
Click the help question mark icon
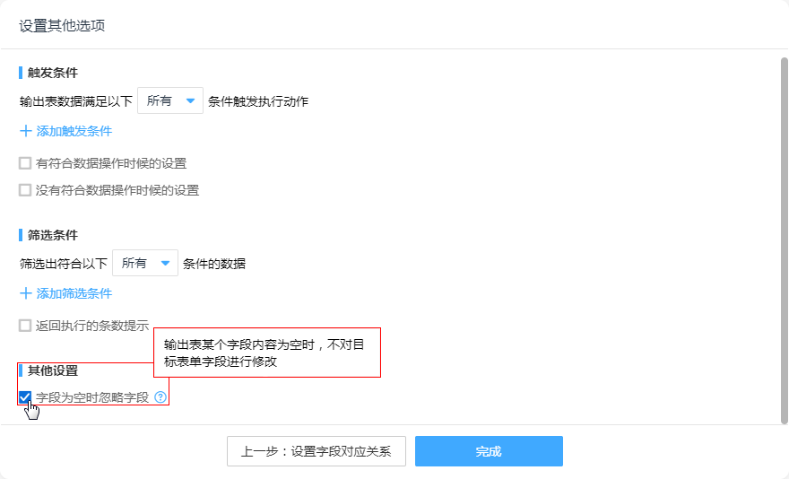tap(160, 397)
